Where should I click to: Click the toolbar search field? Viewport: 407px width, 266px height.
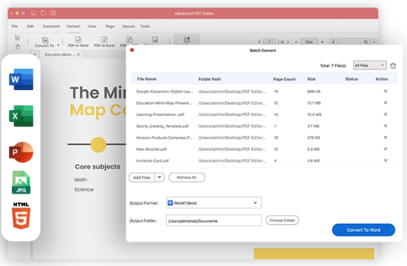(x=354, y=41)
